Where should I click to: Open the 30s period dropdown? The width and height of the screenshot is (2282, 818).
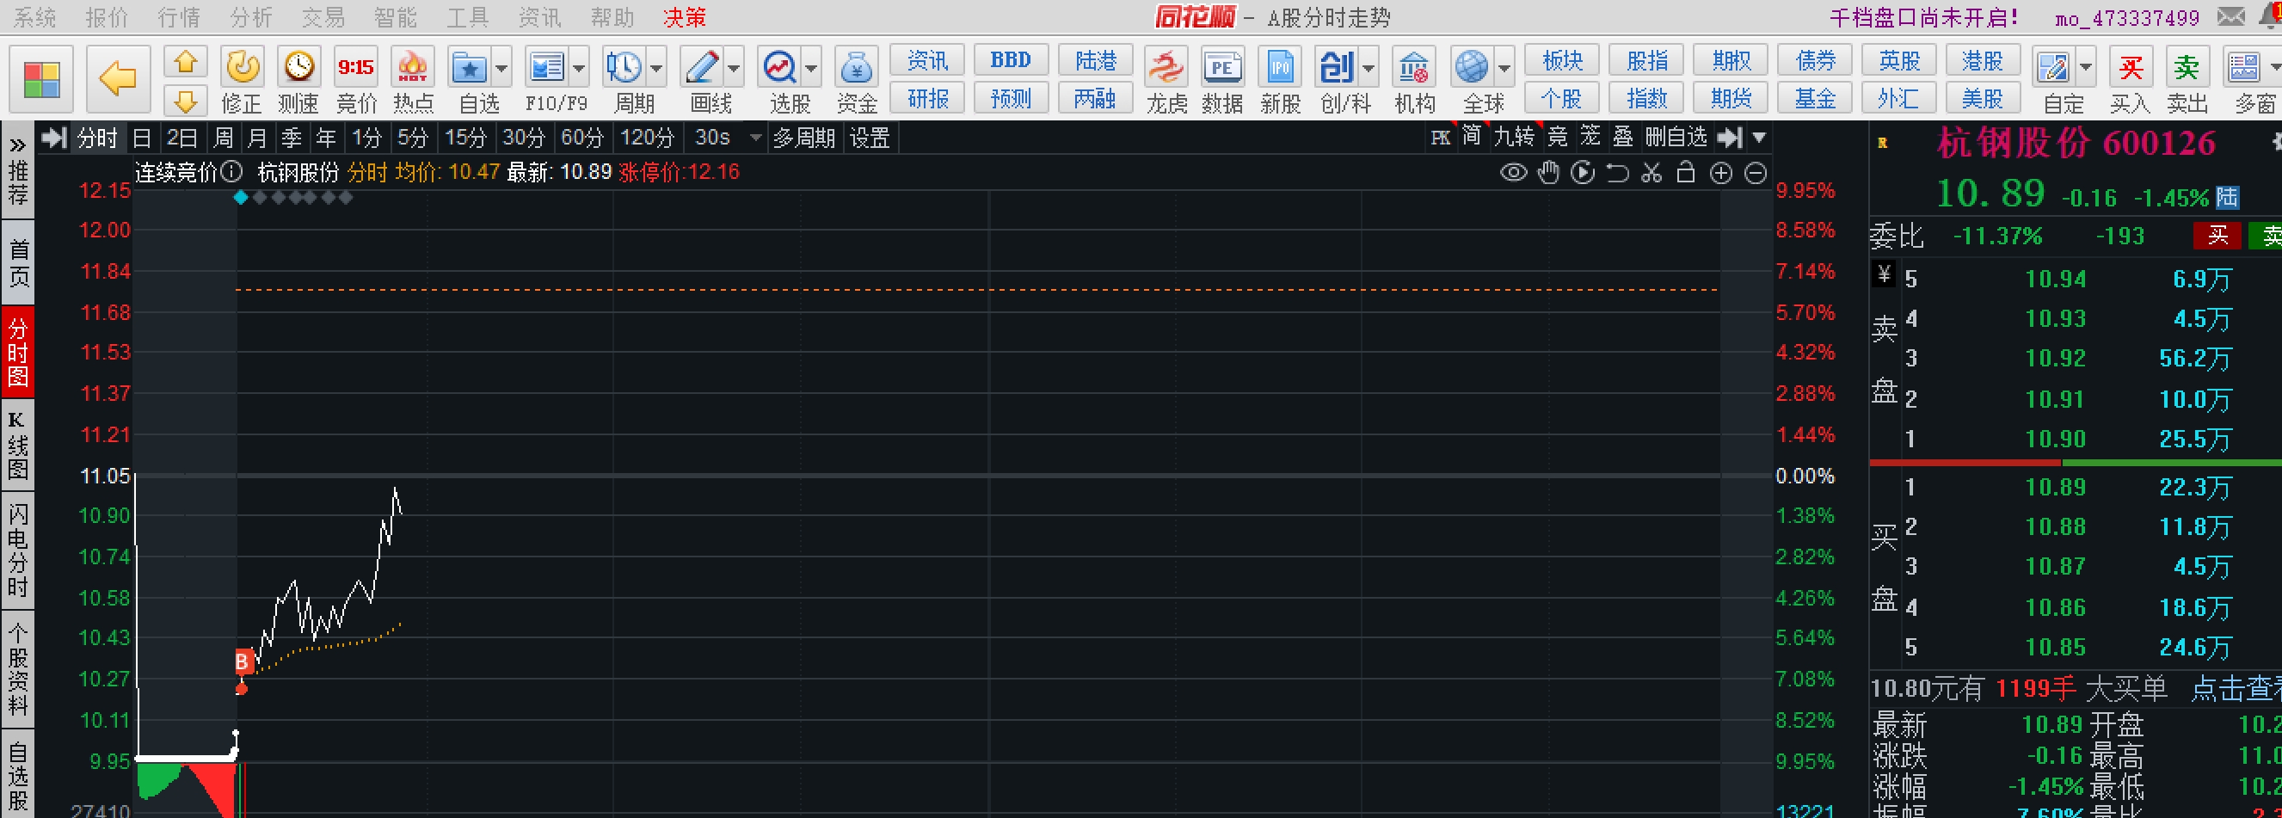coord(755,138)
